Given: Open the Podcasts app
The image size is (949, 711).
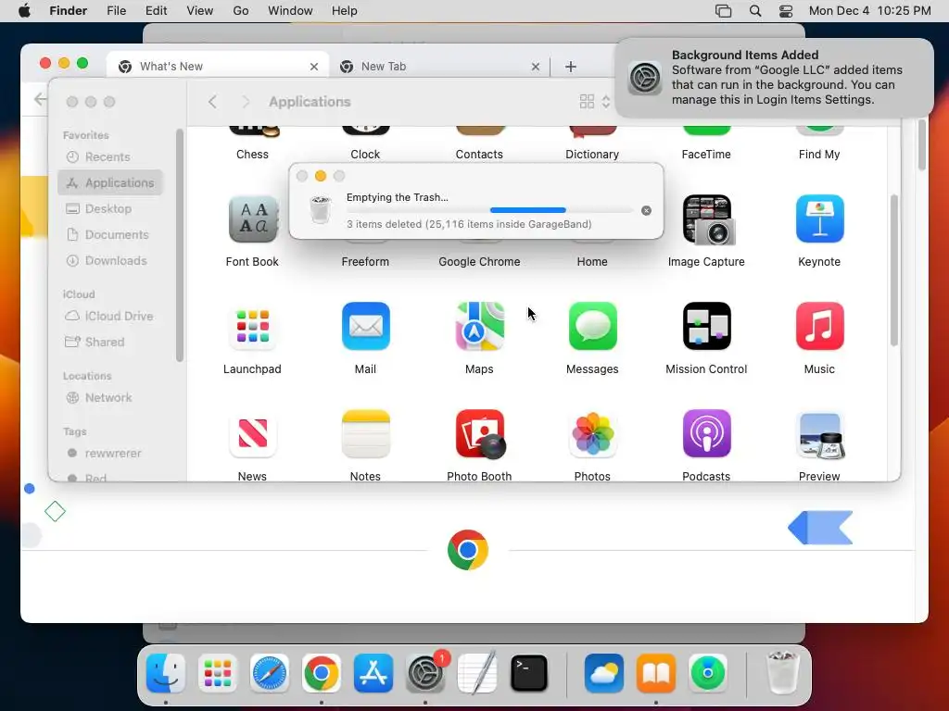Looking at the screenshot, I should coord(706,433).
